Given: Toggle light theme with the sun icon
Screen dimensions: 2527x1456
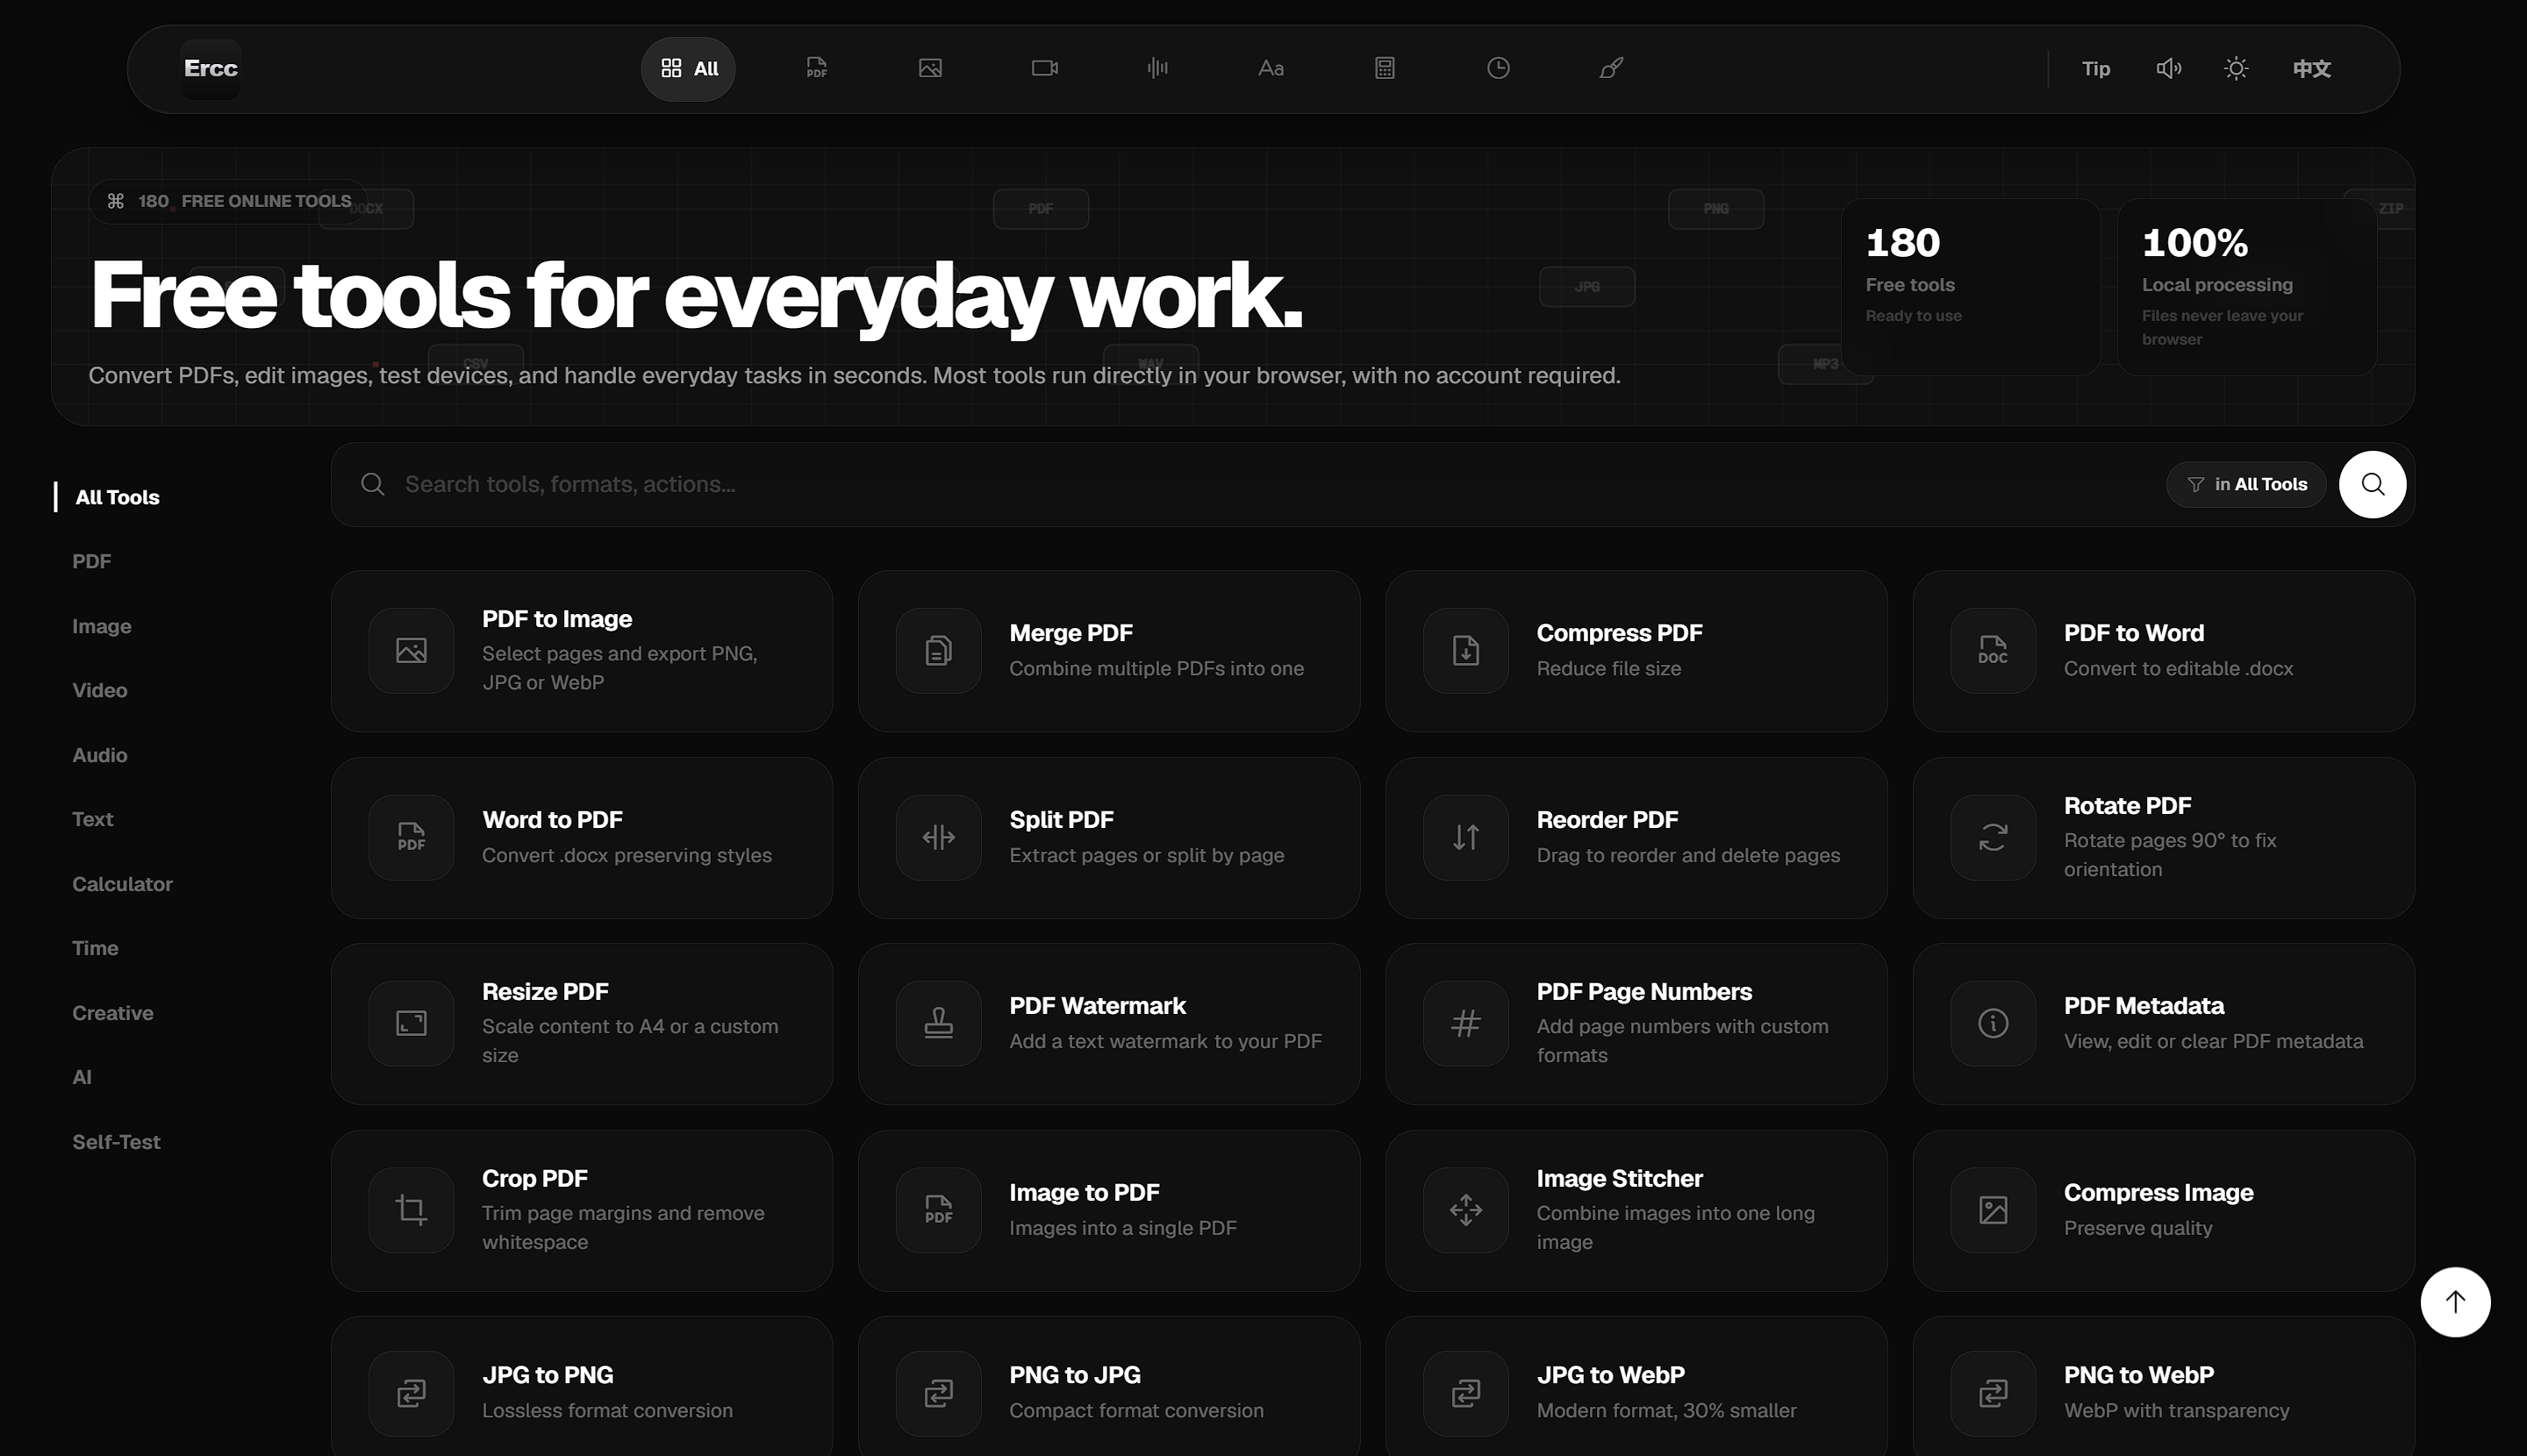Looking at the screenshot, I should point(2236,68).
